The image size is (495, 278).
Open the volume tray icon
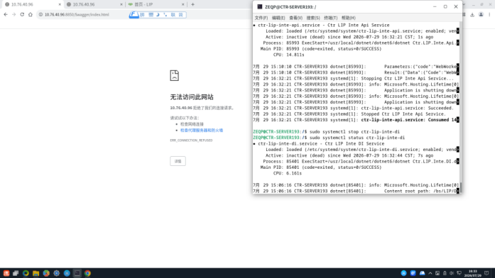[x=452, y=273]
